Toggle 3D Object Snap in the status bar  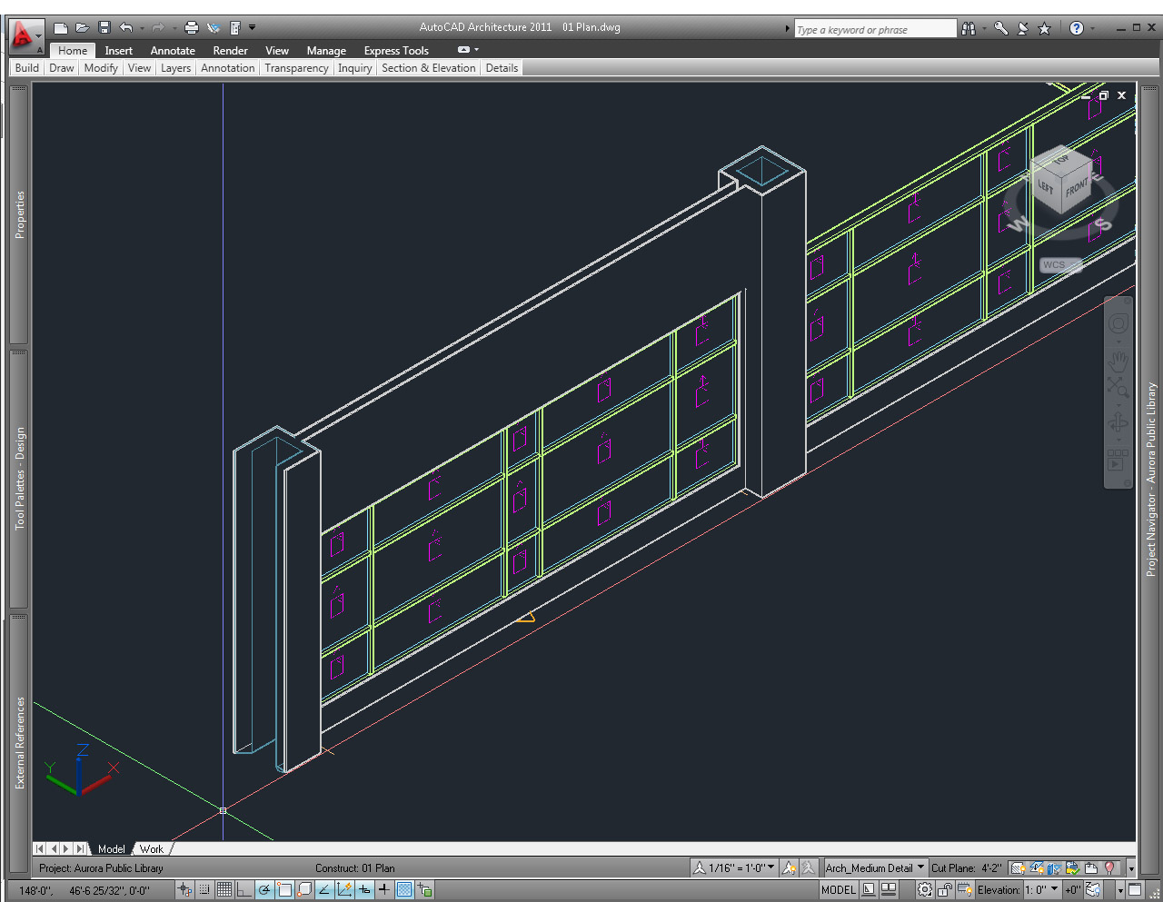coord(305,890)
